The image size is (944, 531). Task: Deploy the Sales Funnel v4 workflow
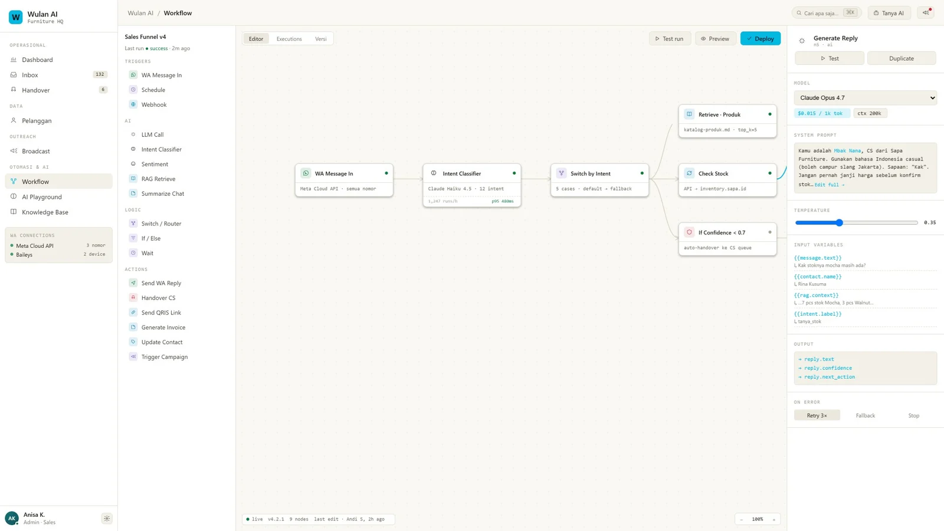point(761,38)
